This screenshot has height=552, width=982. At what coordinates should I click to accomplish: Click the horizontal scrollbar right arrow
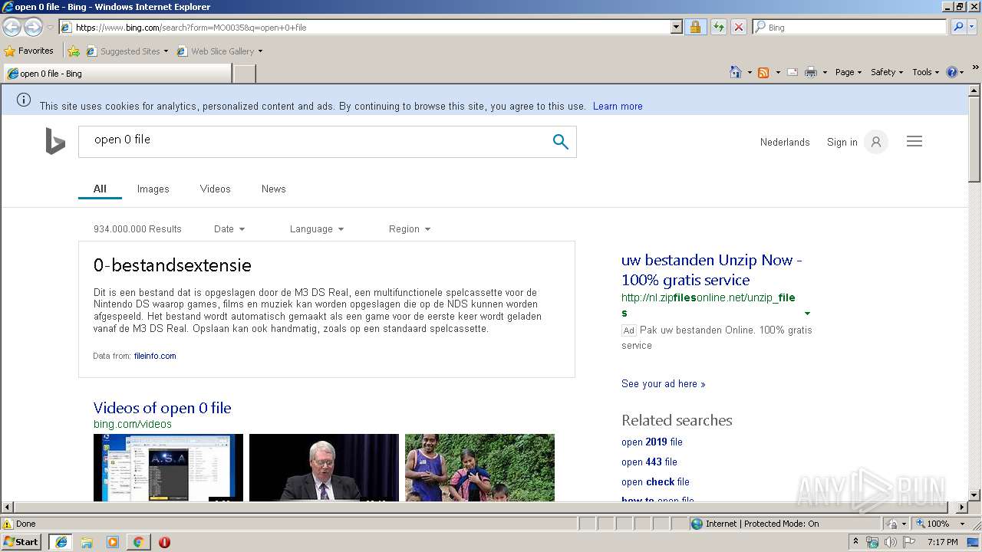coord(962,508)
